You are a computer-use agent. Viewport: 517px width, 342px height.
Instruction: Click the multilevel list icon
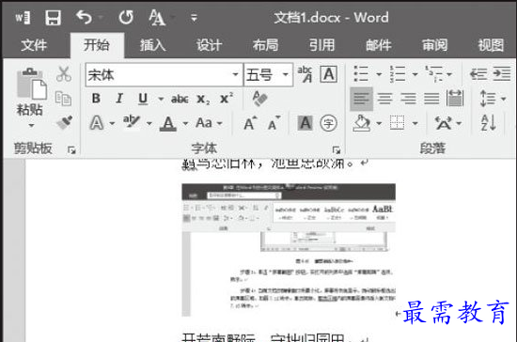pos(434,74)
